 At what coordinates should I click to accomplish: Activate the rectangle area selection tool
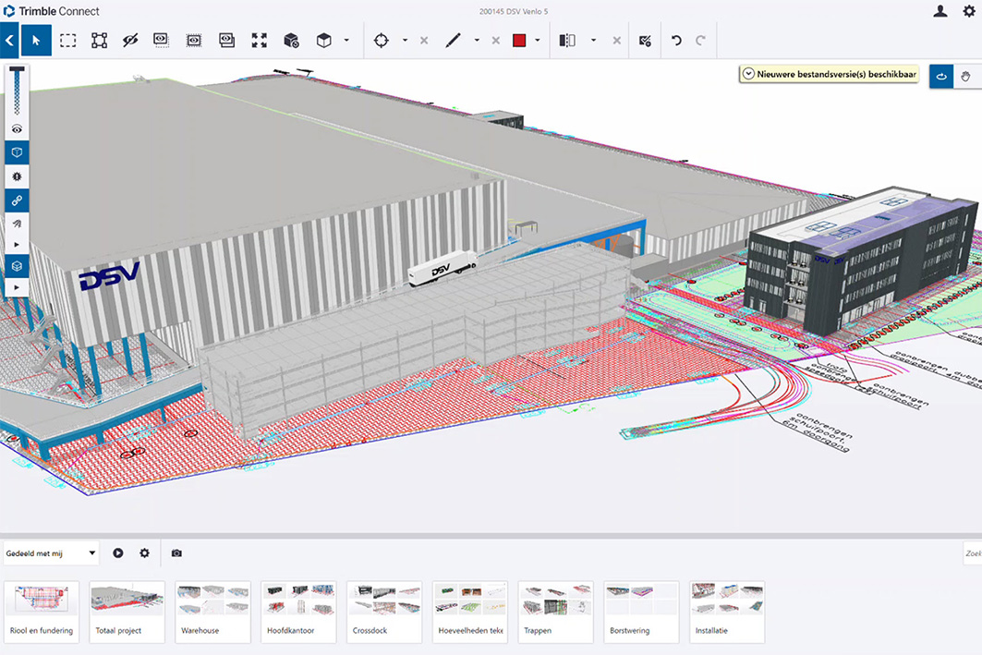pyautogui.click(x=67, y=41)
